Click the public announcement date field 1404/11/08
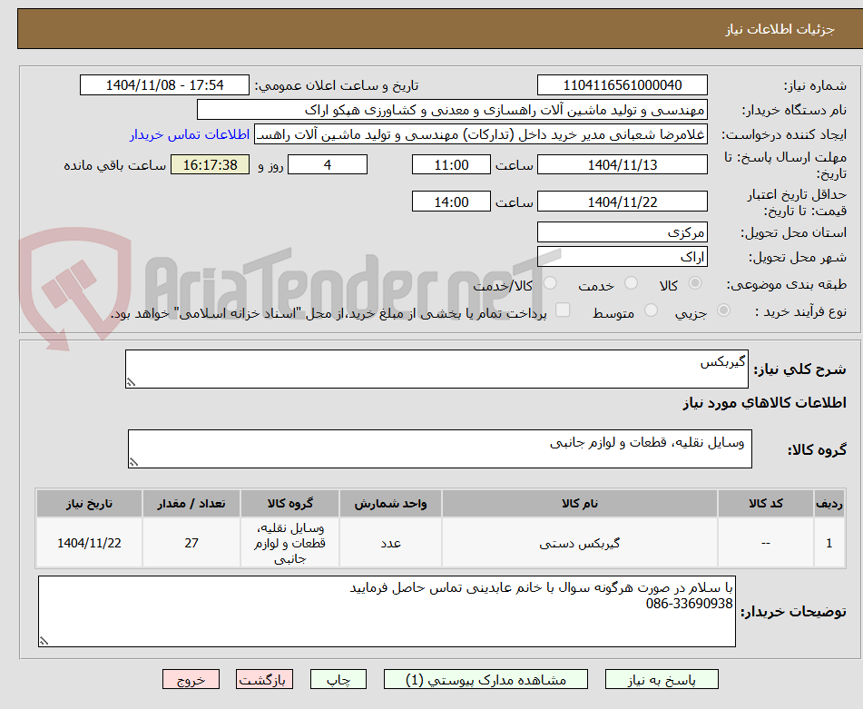Screen dimensions: 863x709 (x=164, y=85)
